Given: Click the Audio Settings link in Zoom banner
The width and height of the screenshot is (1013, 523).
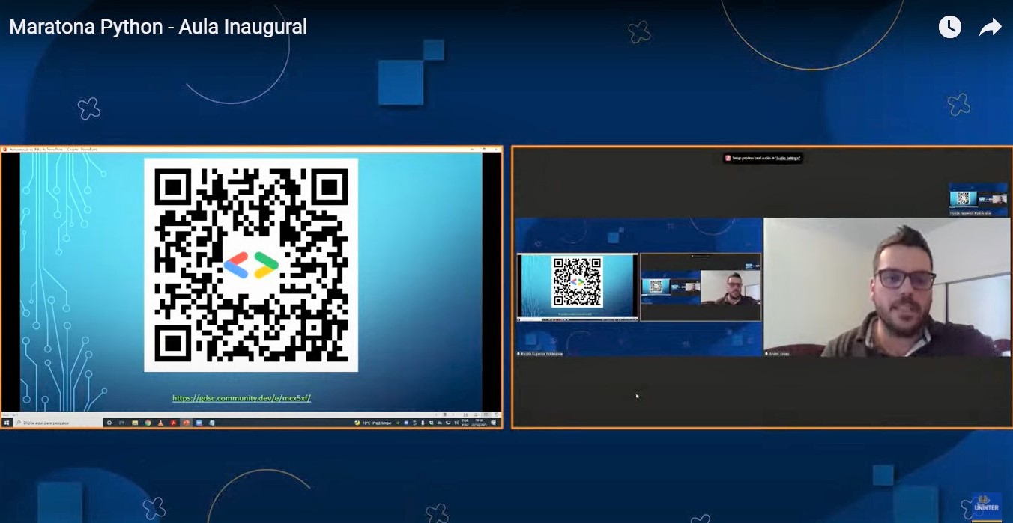Looking at the screenshot, I should click(788, 159).
